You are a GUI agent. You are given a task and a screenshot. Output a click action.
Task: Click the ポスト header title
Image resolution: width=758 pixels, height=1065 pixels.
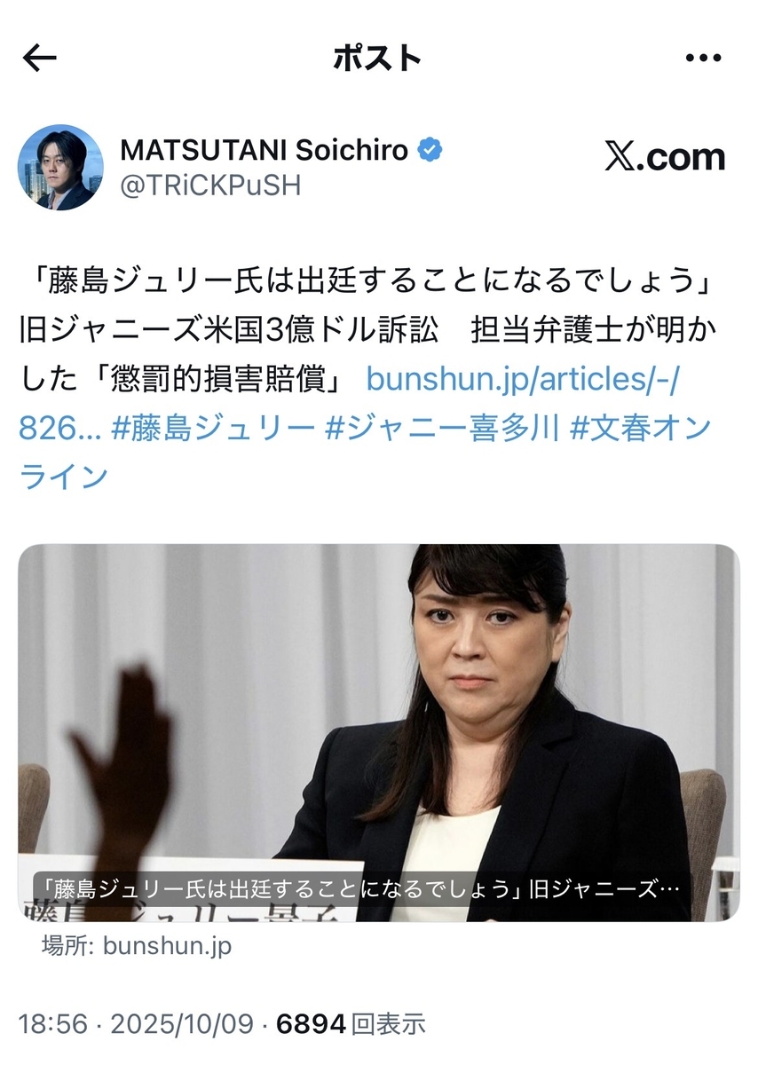coord(378,59)
